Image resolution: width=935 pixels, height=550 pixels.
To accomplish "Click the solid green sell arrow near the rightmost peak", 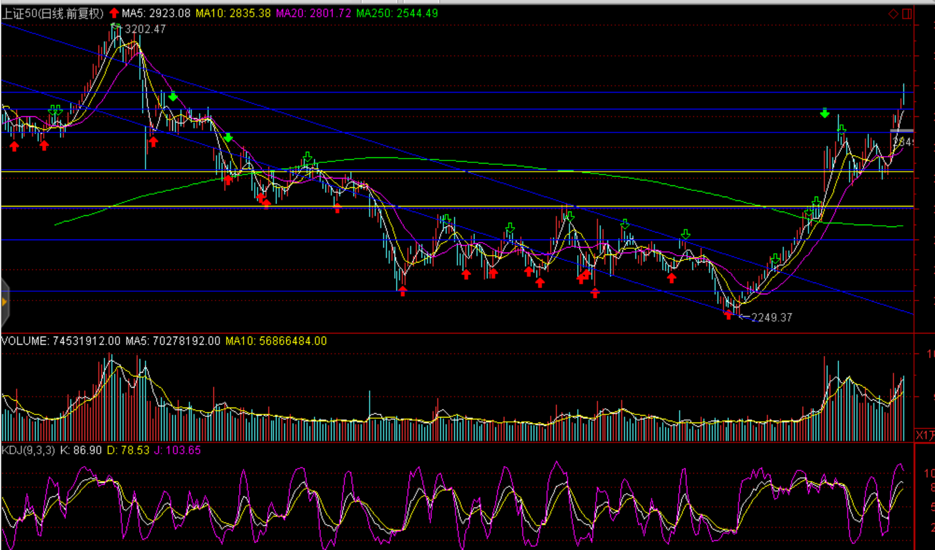I will 825,113.
